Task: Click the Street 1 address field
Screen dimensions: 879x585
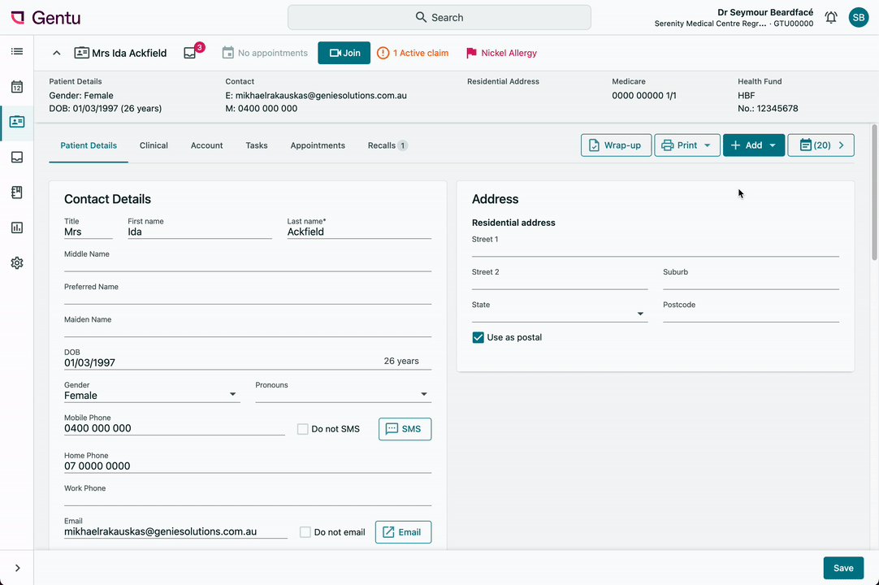Action: (655, 249)
